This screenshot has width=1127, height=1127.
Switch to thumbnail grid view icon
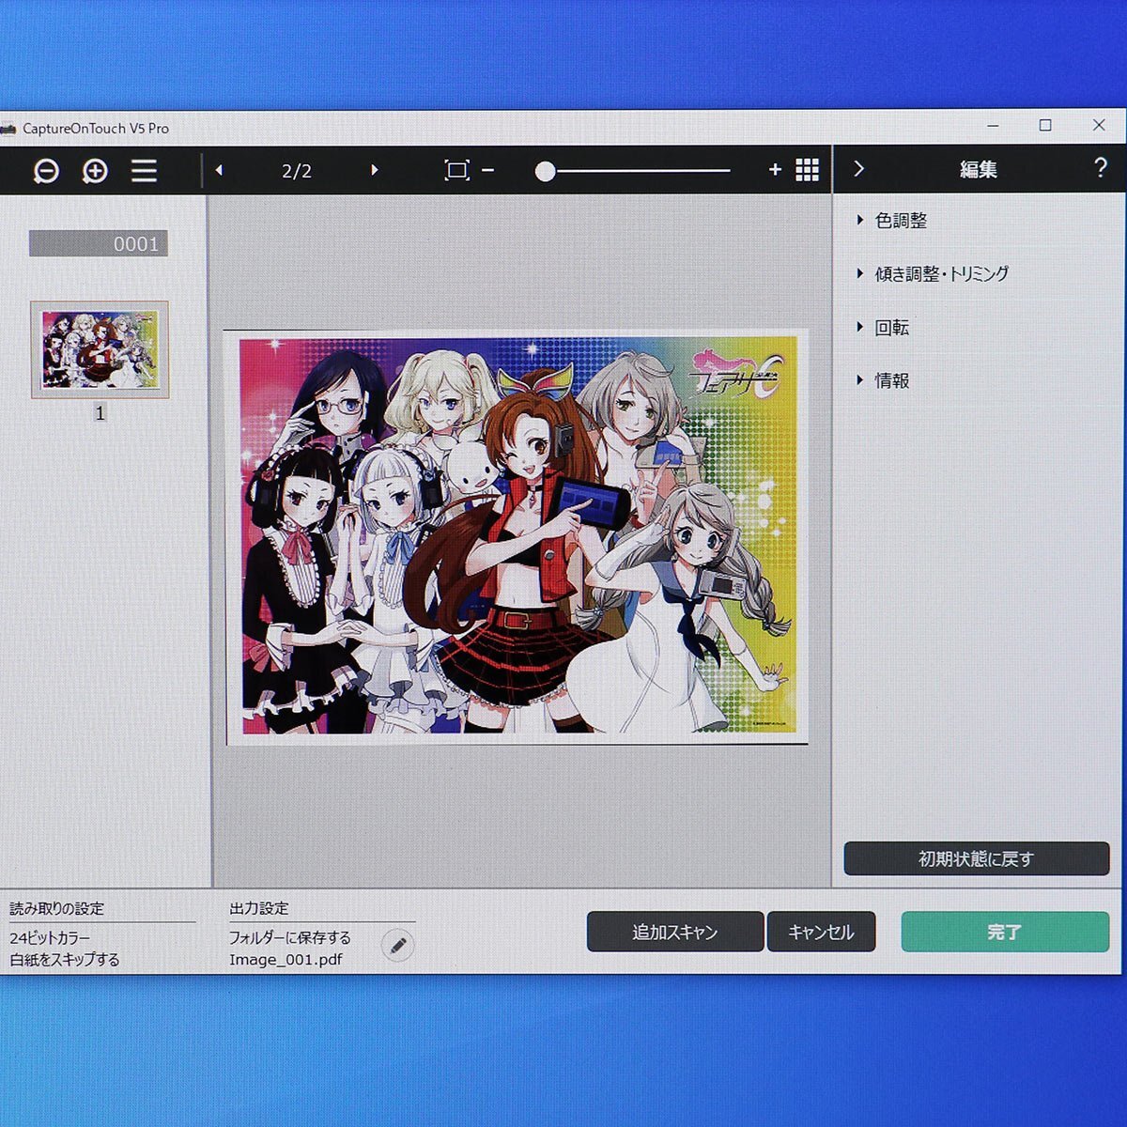[x=808, y=169]
